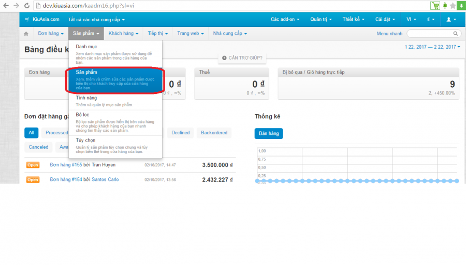This screenshot has width=466, height=265.
Task: Click the 'Thuế' card heading
Action: click(x=205, y=72)
